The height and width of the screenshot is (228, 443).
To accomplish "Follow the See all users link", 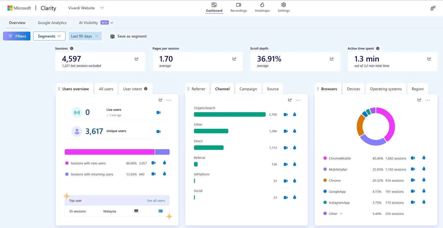I will pos(156,201).
